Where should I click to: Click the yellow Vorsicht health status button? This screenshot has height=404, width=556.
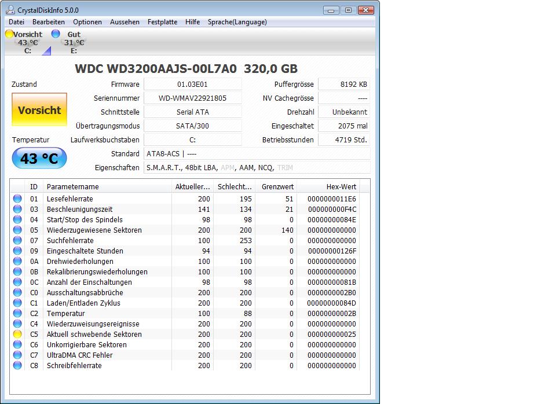click(39, 109)
